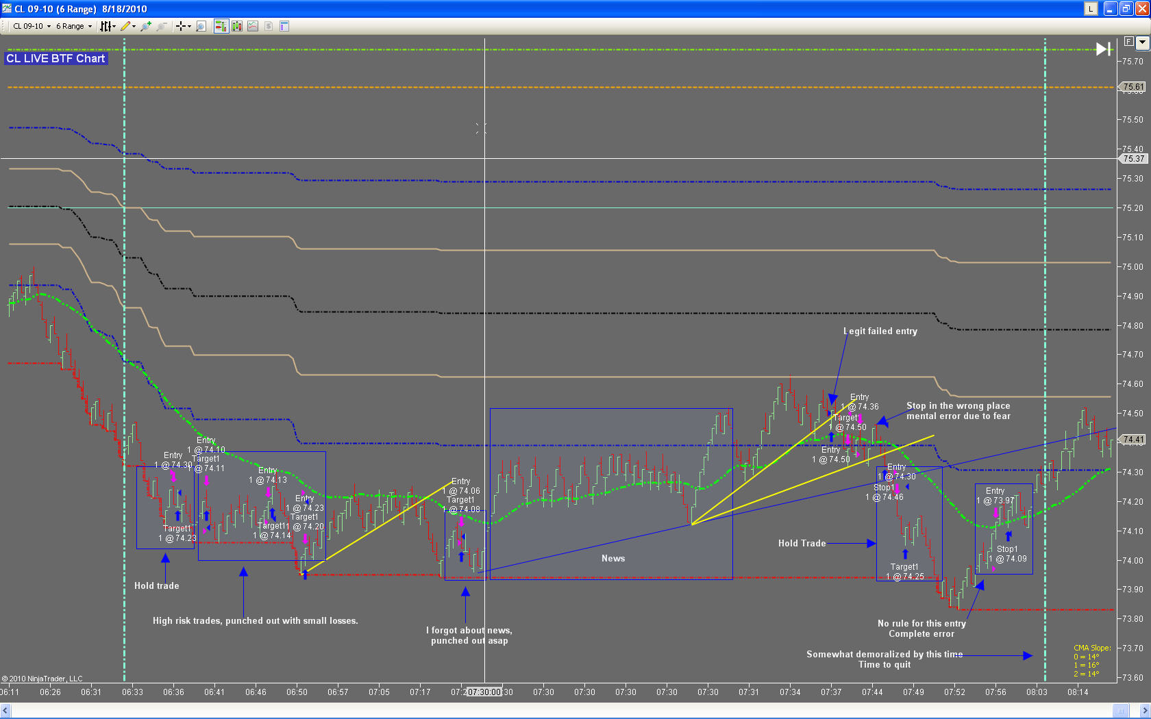
Task: Select the 'Hold Trade' label near 07:37
Action: (x=802, y=544)
